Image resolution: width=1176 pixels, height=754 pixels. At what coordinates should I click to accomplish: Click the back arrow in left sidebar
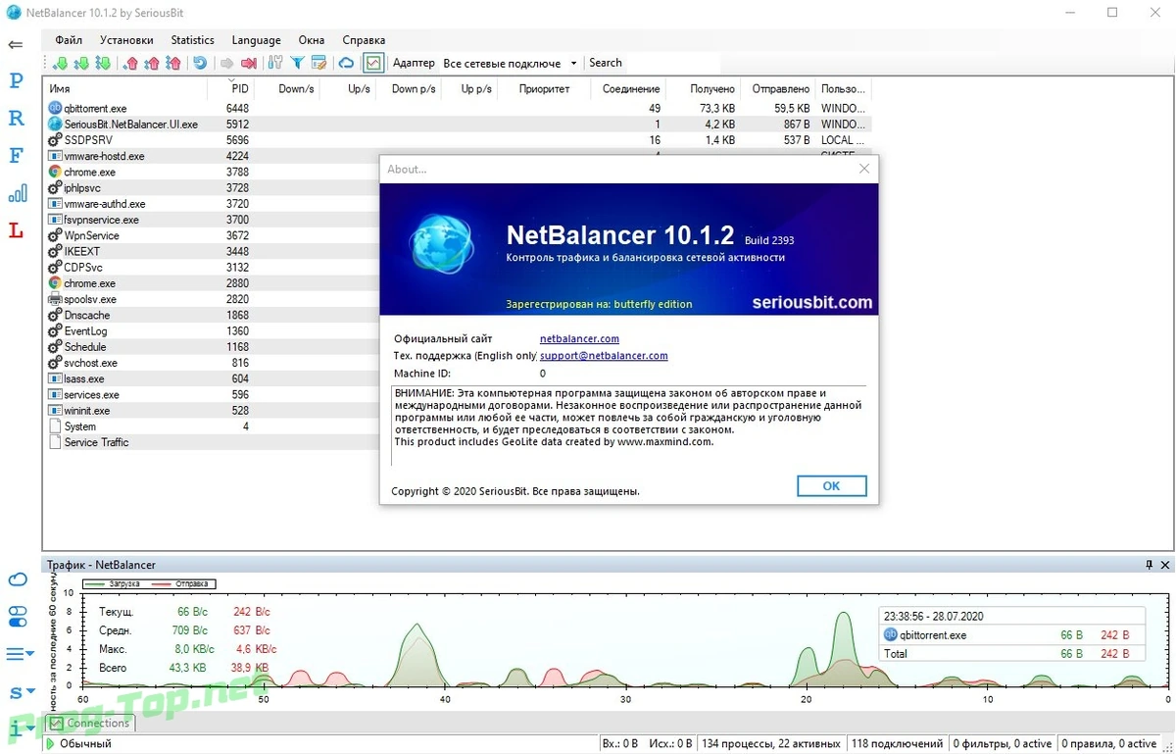click(x=16, y=45)
